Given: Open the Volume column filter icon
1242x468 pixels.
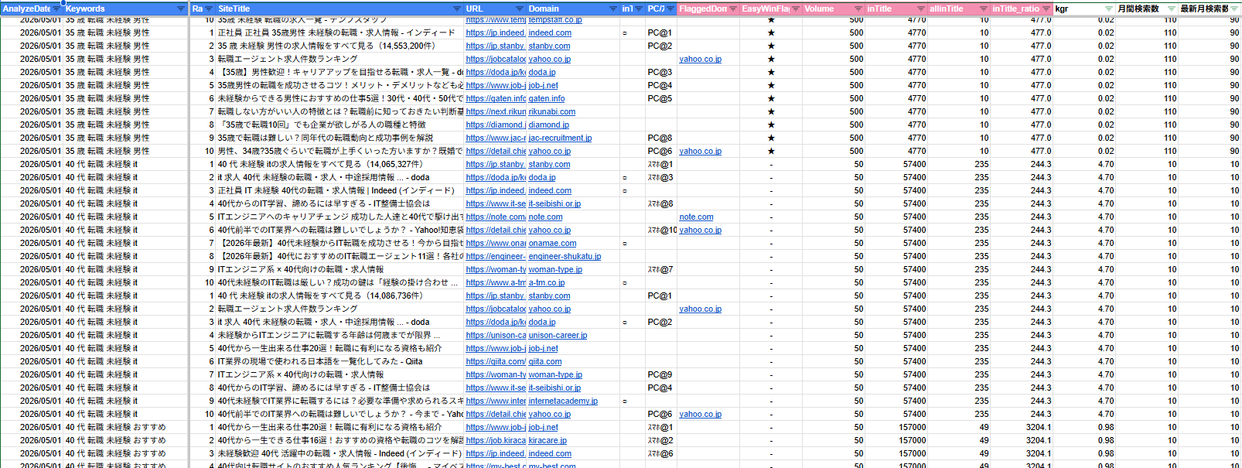Looking at the screenshot, I should tap(858, 9).
